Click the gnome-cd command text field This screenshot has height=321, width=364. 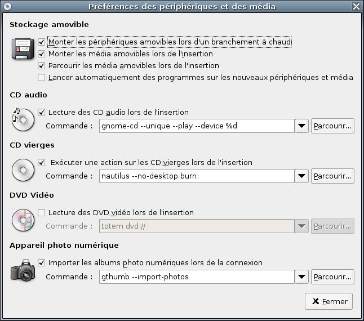[x=197, y=126]
